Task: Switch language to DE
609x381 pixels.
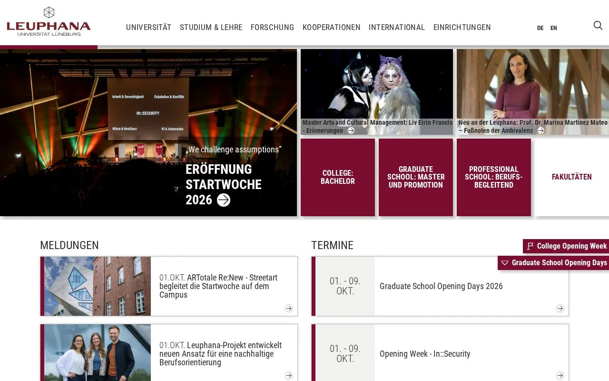Action: [540, 28]
